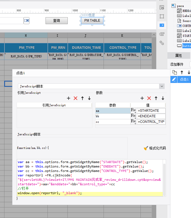The height and width of the screenshot is (218, 191).
Task: Move event up in events panel
Action: (182, 72)
